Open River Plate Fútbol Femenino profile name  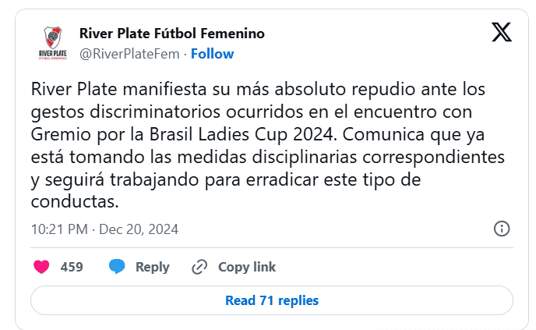pyautogui.click(x=172, y=34)
